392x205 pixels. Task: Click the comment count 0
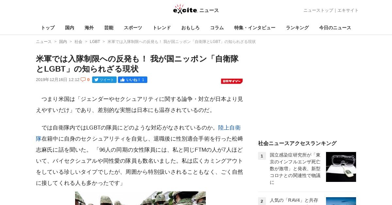88,80
